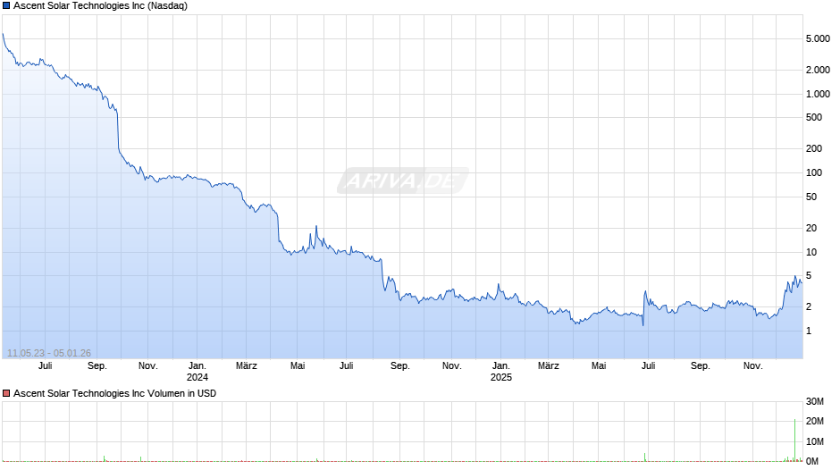Click the 'Jan. 2025' time axis label
Viewport: 840px width, 470px height.
[501, 372]
